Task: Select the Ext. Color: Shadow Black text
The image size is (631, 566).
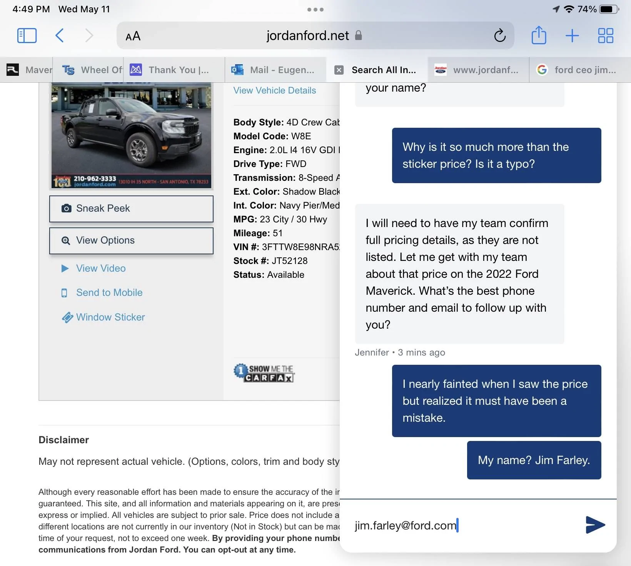Action: tap(286, 192)
